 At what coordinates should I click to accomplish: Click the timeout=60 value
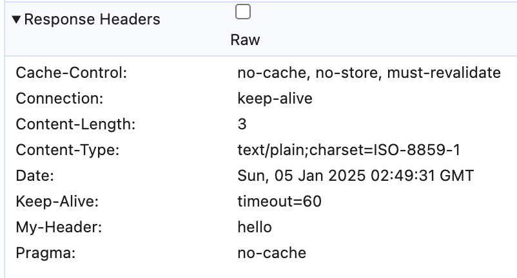point(279,201)
